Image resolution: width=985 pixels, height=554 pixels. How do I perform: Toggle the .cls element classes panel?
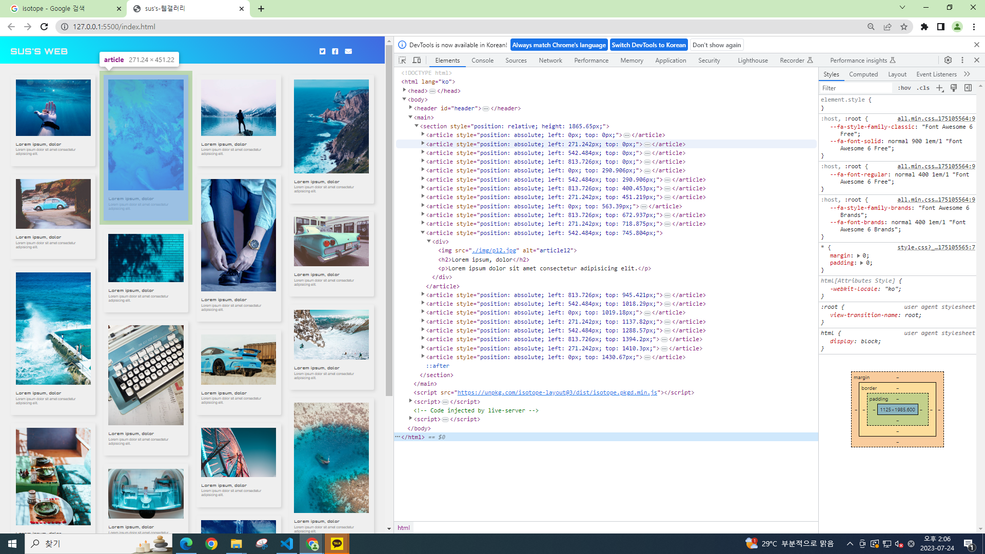923,88
